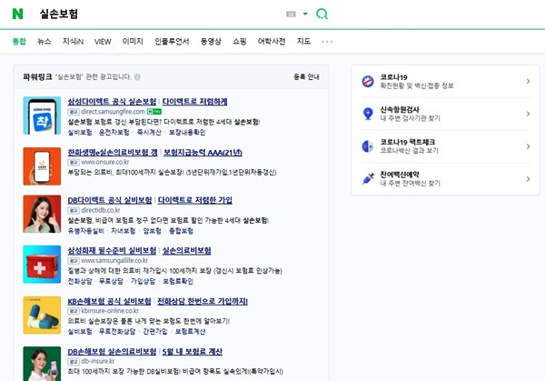Open the 보장내용확인 sublink

(187, 132)
